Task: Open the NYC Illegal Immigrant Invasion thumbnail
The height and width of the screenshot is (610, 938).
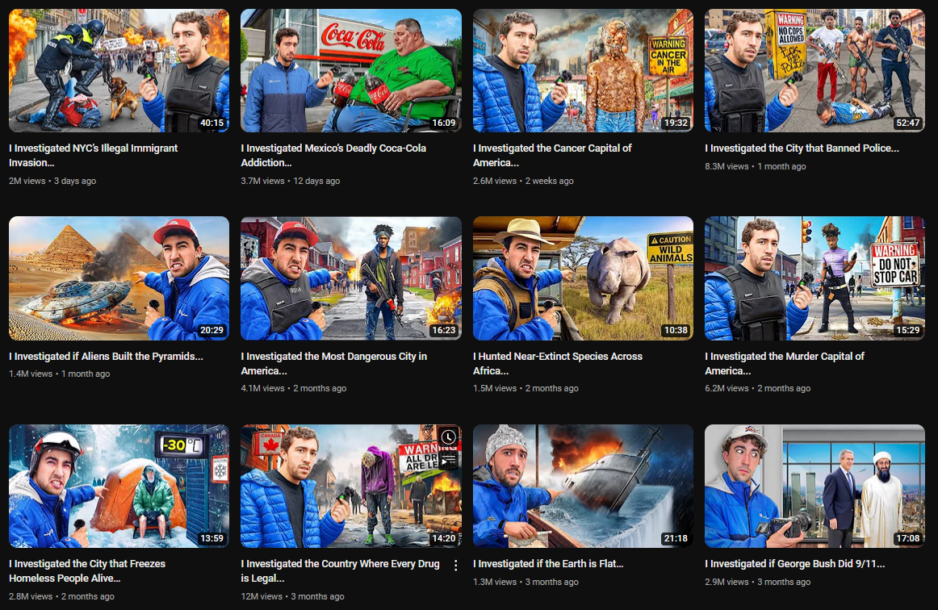Action: tap(119, 70)
